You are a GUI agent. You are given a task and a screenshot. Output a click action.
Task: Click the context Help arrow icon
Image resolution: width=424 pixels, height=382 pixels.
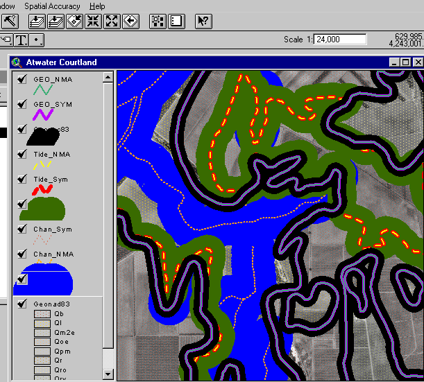(203, 21)
